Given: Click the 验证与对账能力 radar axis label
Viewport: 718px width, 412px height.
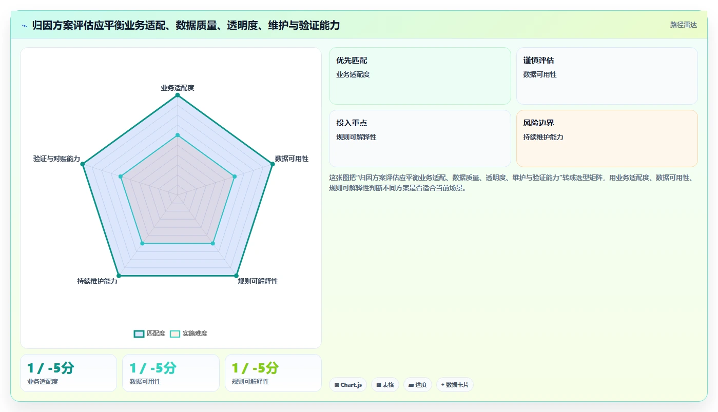Looking at the screenshot, I should [x=56, y=159].
